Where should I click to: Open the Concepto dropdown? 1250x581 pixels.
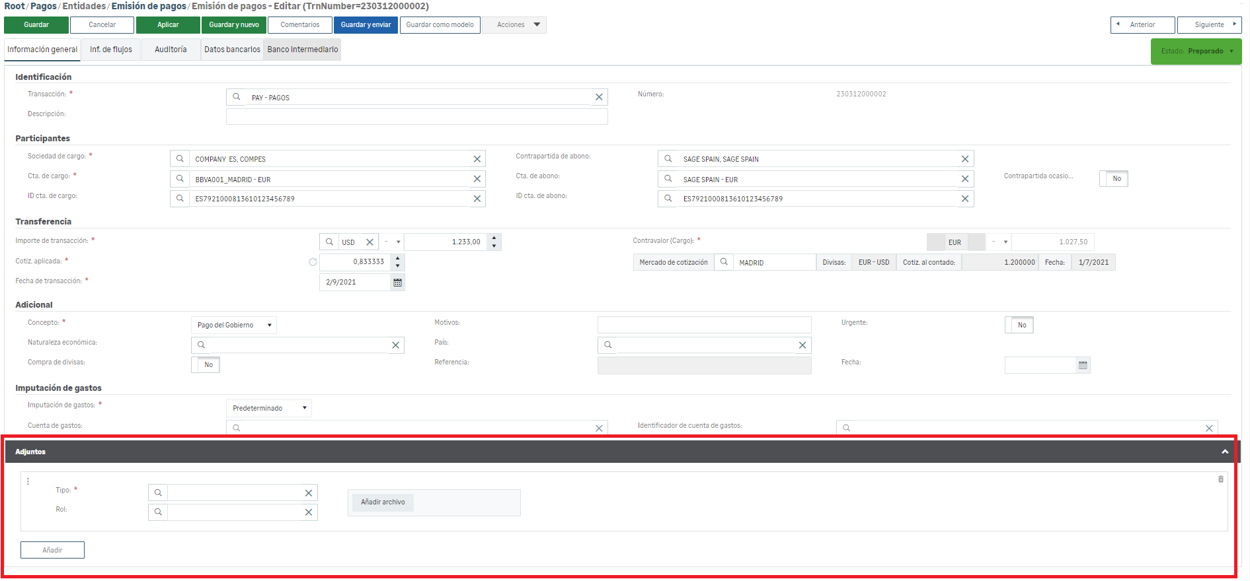234,325
